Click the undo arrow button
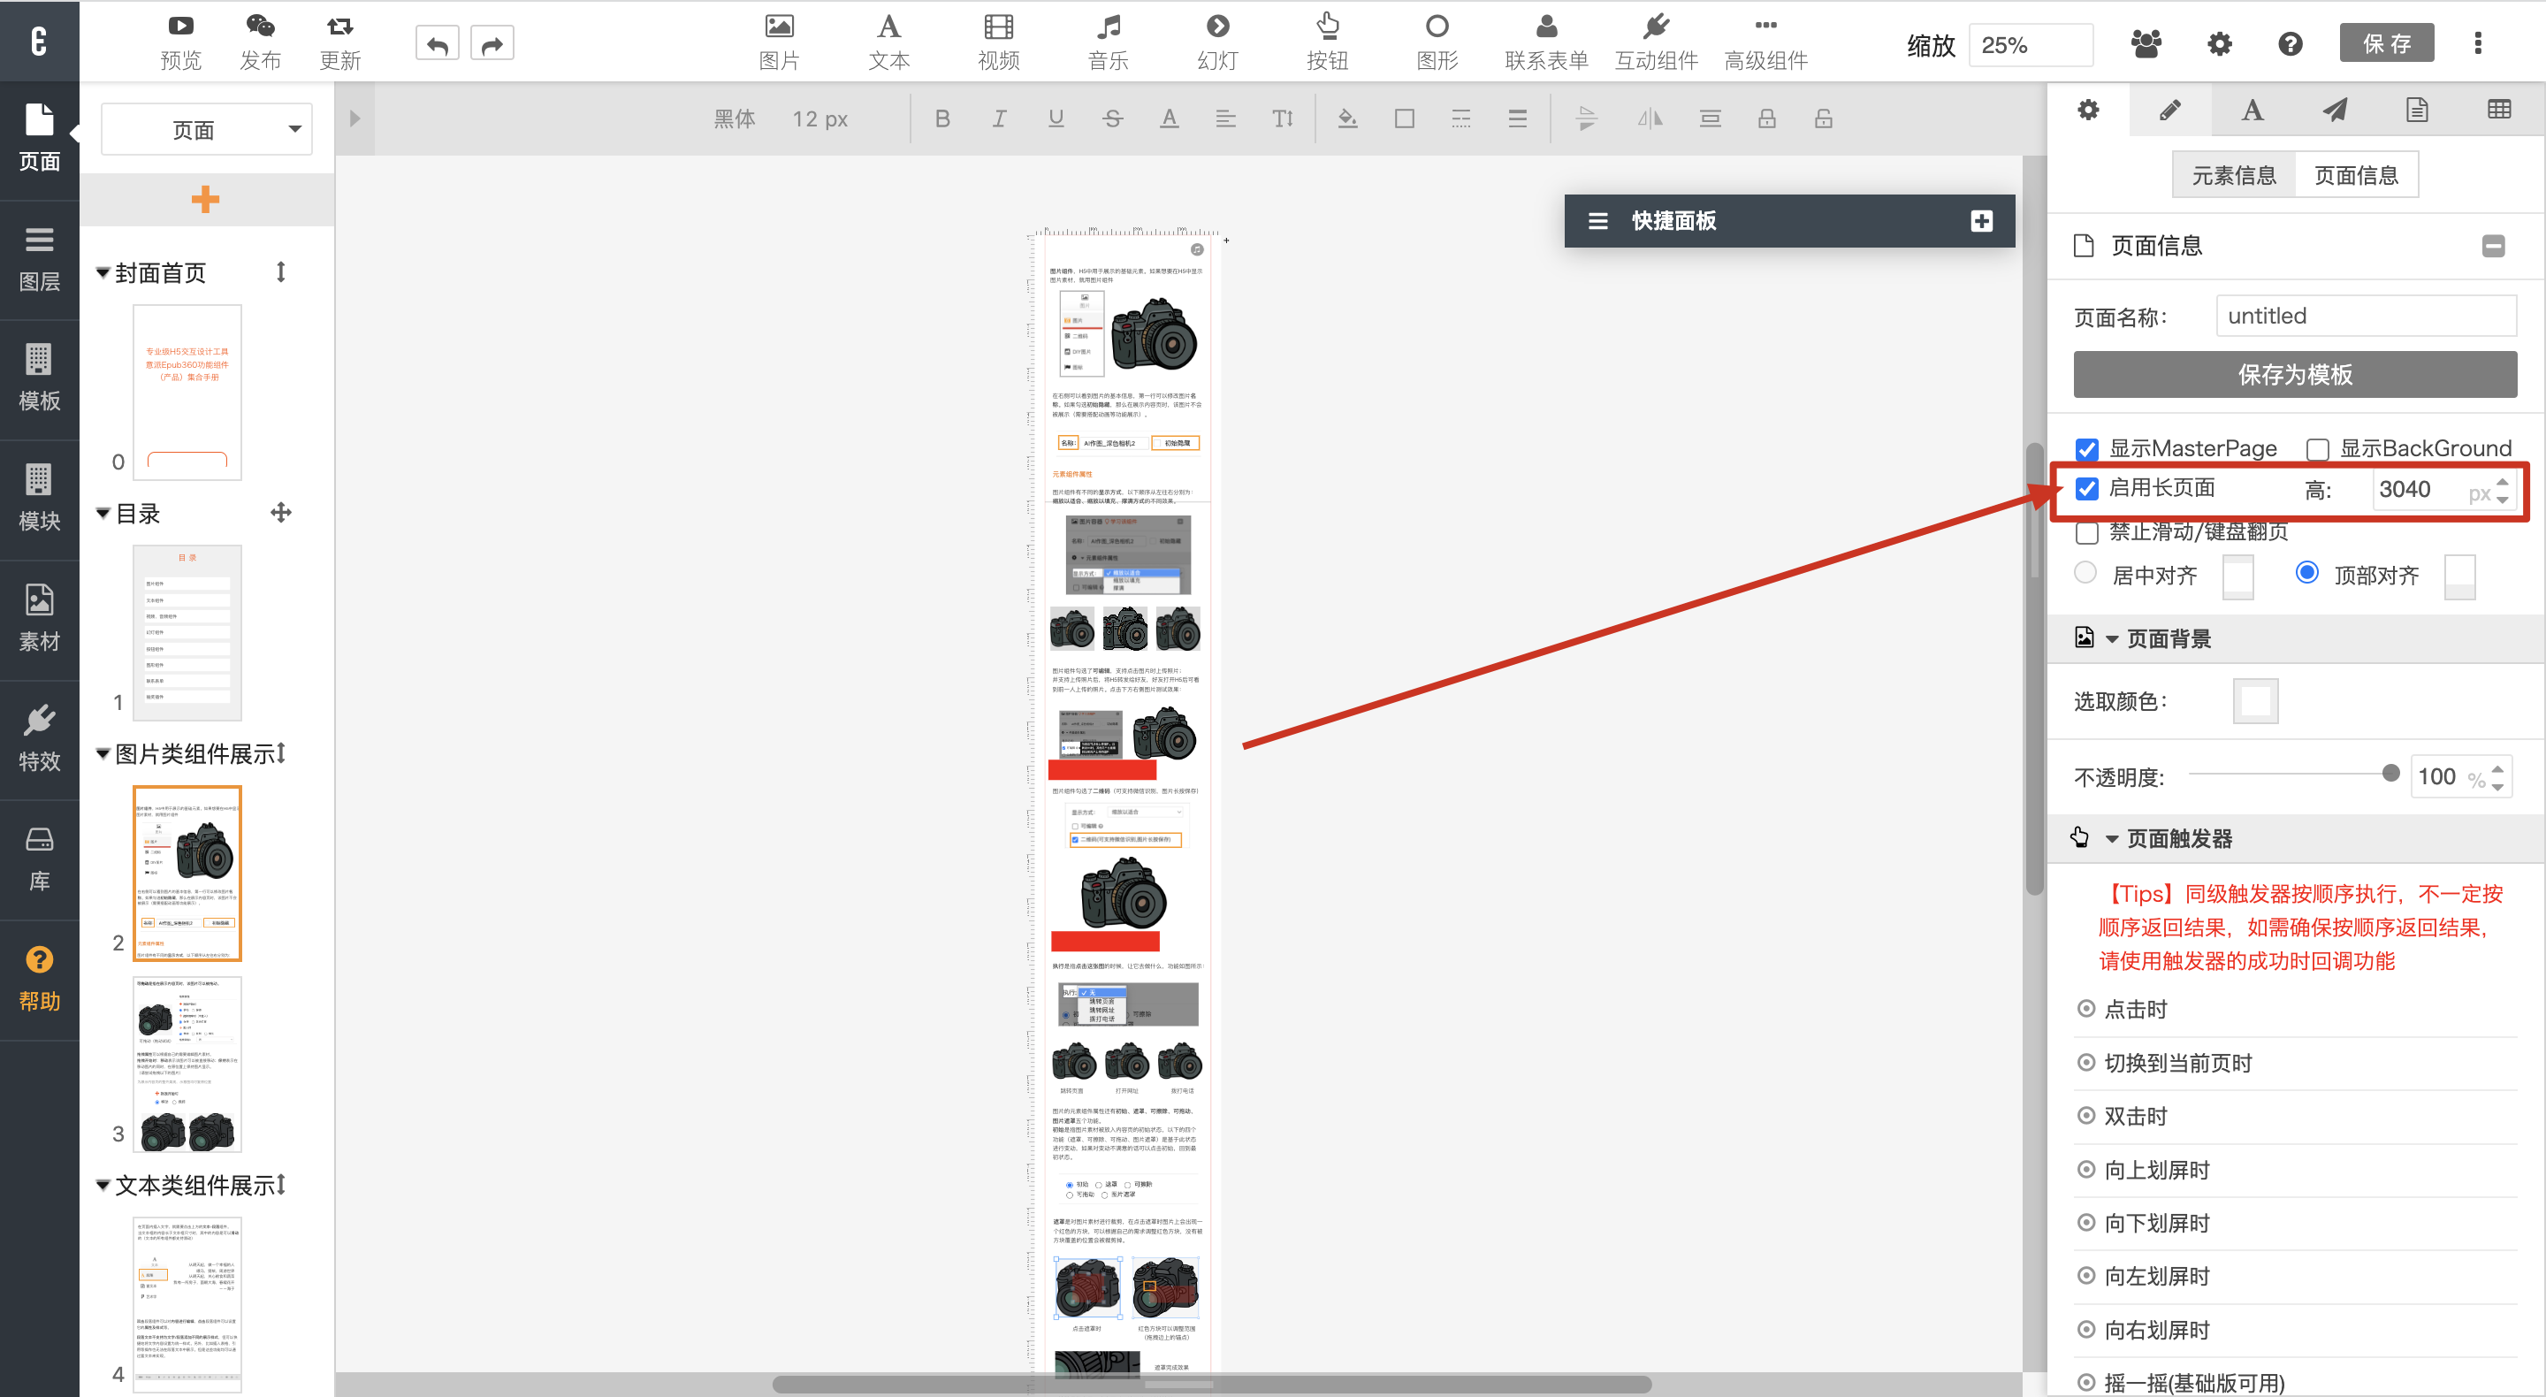This screenshot has height=1397, width=2546. pos(437,44)
